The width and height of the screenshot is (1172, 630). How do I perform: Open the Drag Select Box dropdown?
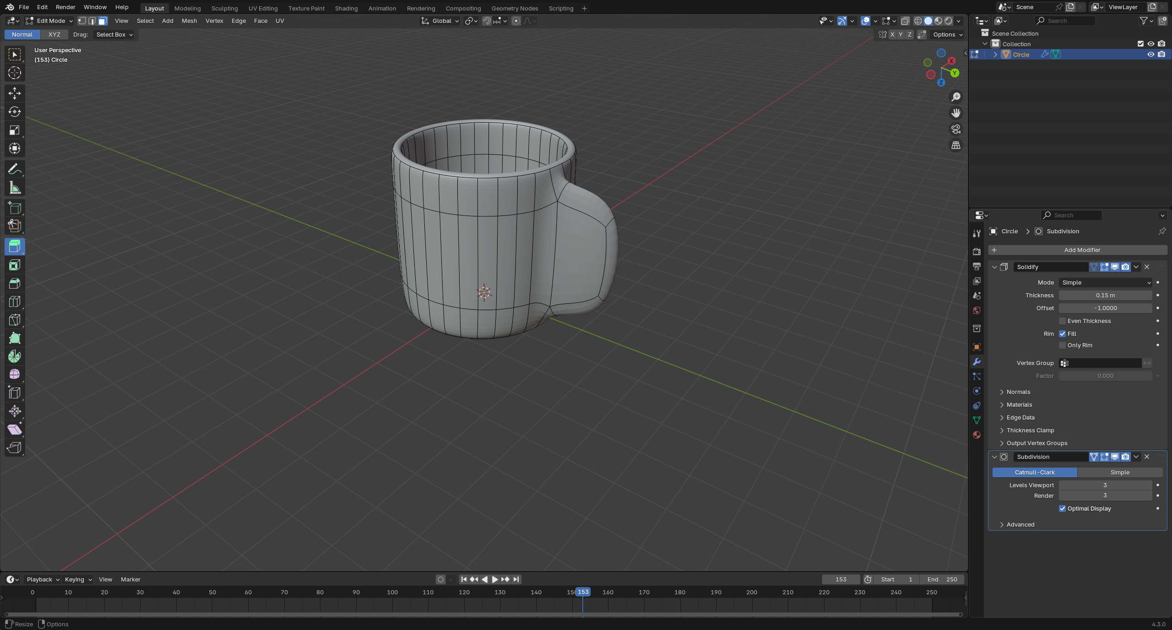tap(114, 34)
